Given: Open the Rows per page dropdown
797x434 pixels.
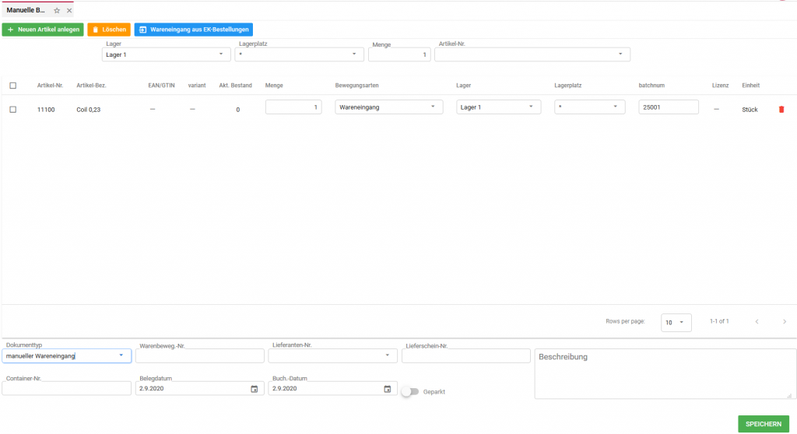Looking at the screenshot, I should [676, 322].
